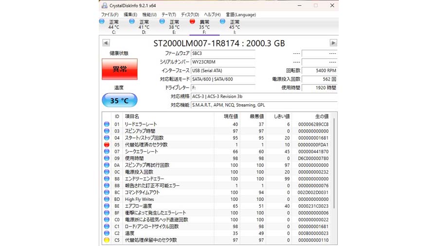The height and width of the screenshot is (246, 438).
Task: Select drive C: status icon
Action: click(102, 22)
